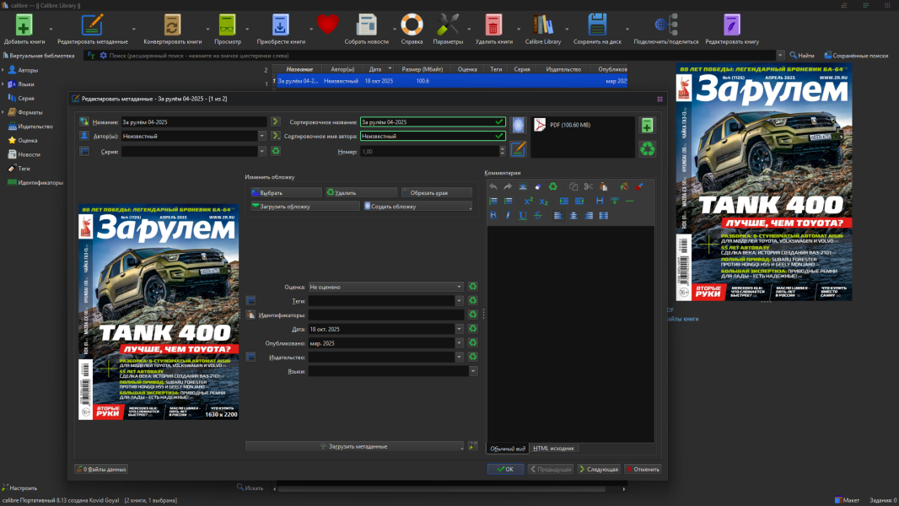Toggle underline in the comments editor
The image size is (899, 506).
pyautogui.click(x=523, y=215)
